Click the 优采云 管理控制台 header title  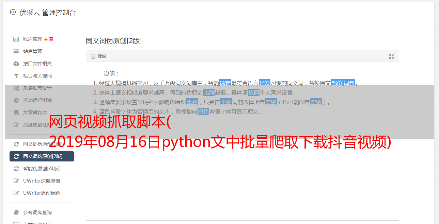point(48,13)
